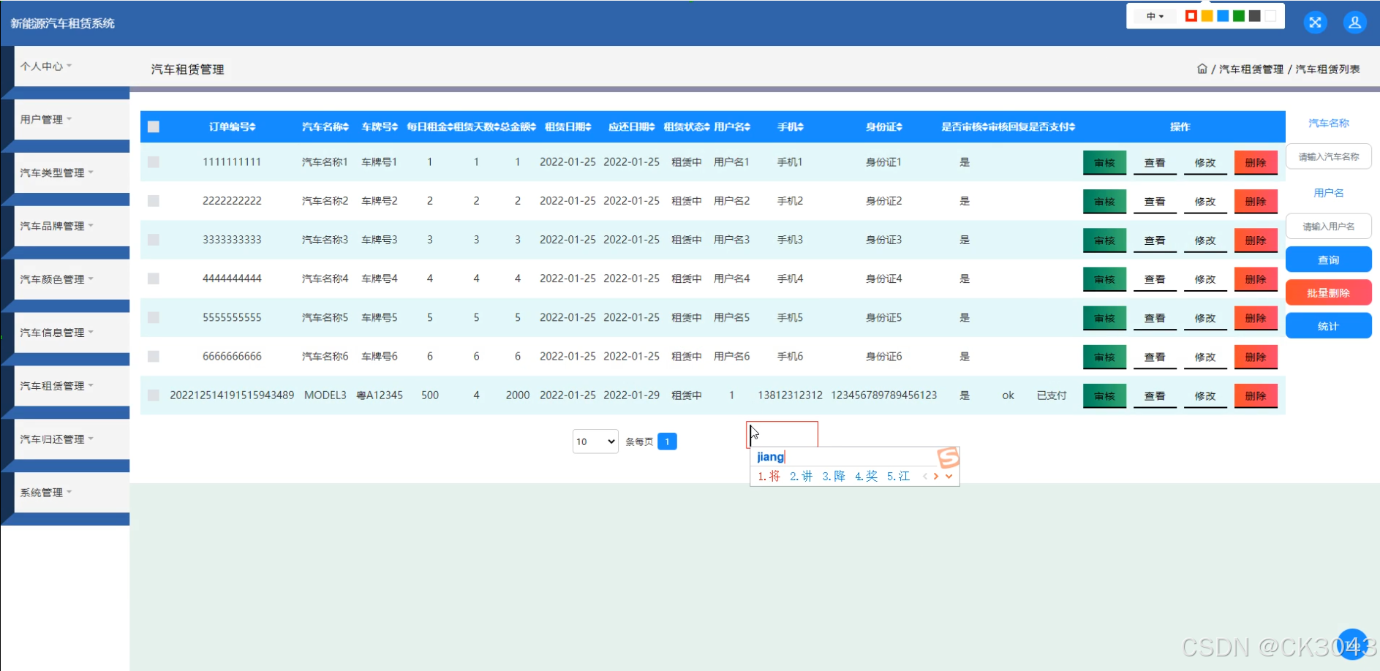
Task: Sort table by 车牌号 column header
Action: [x=380, y=126]
